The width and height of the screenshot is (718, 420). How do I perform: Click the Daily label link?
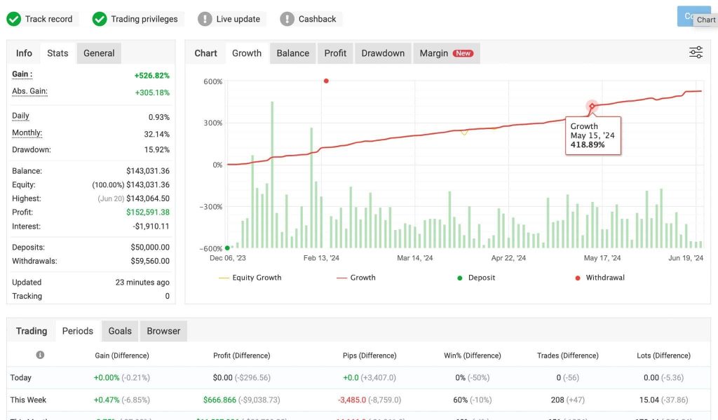[x=20, y=116]
